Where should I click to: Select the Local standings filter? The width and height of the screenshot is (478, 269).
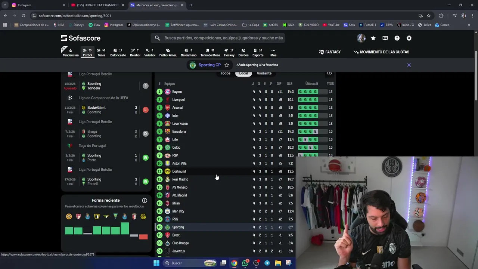click(243, 73)
